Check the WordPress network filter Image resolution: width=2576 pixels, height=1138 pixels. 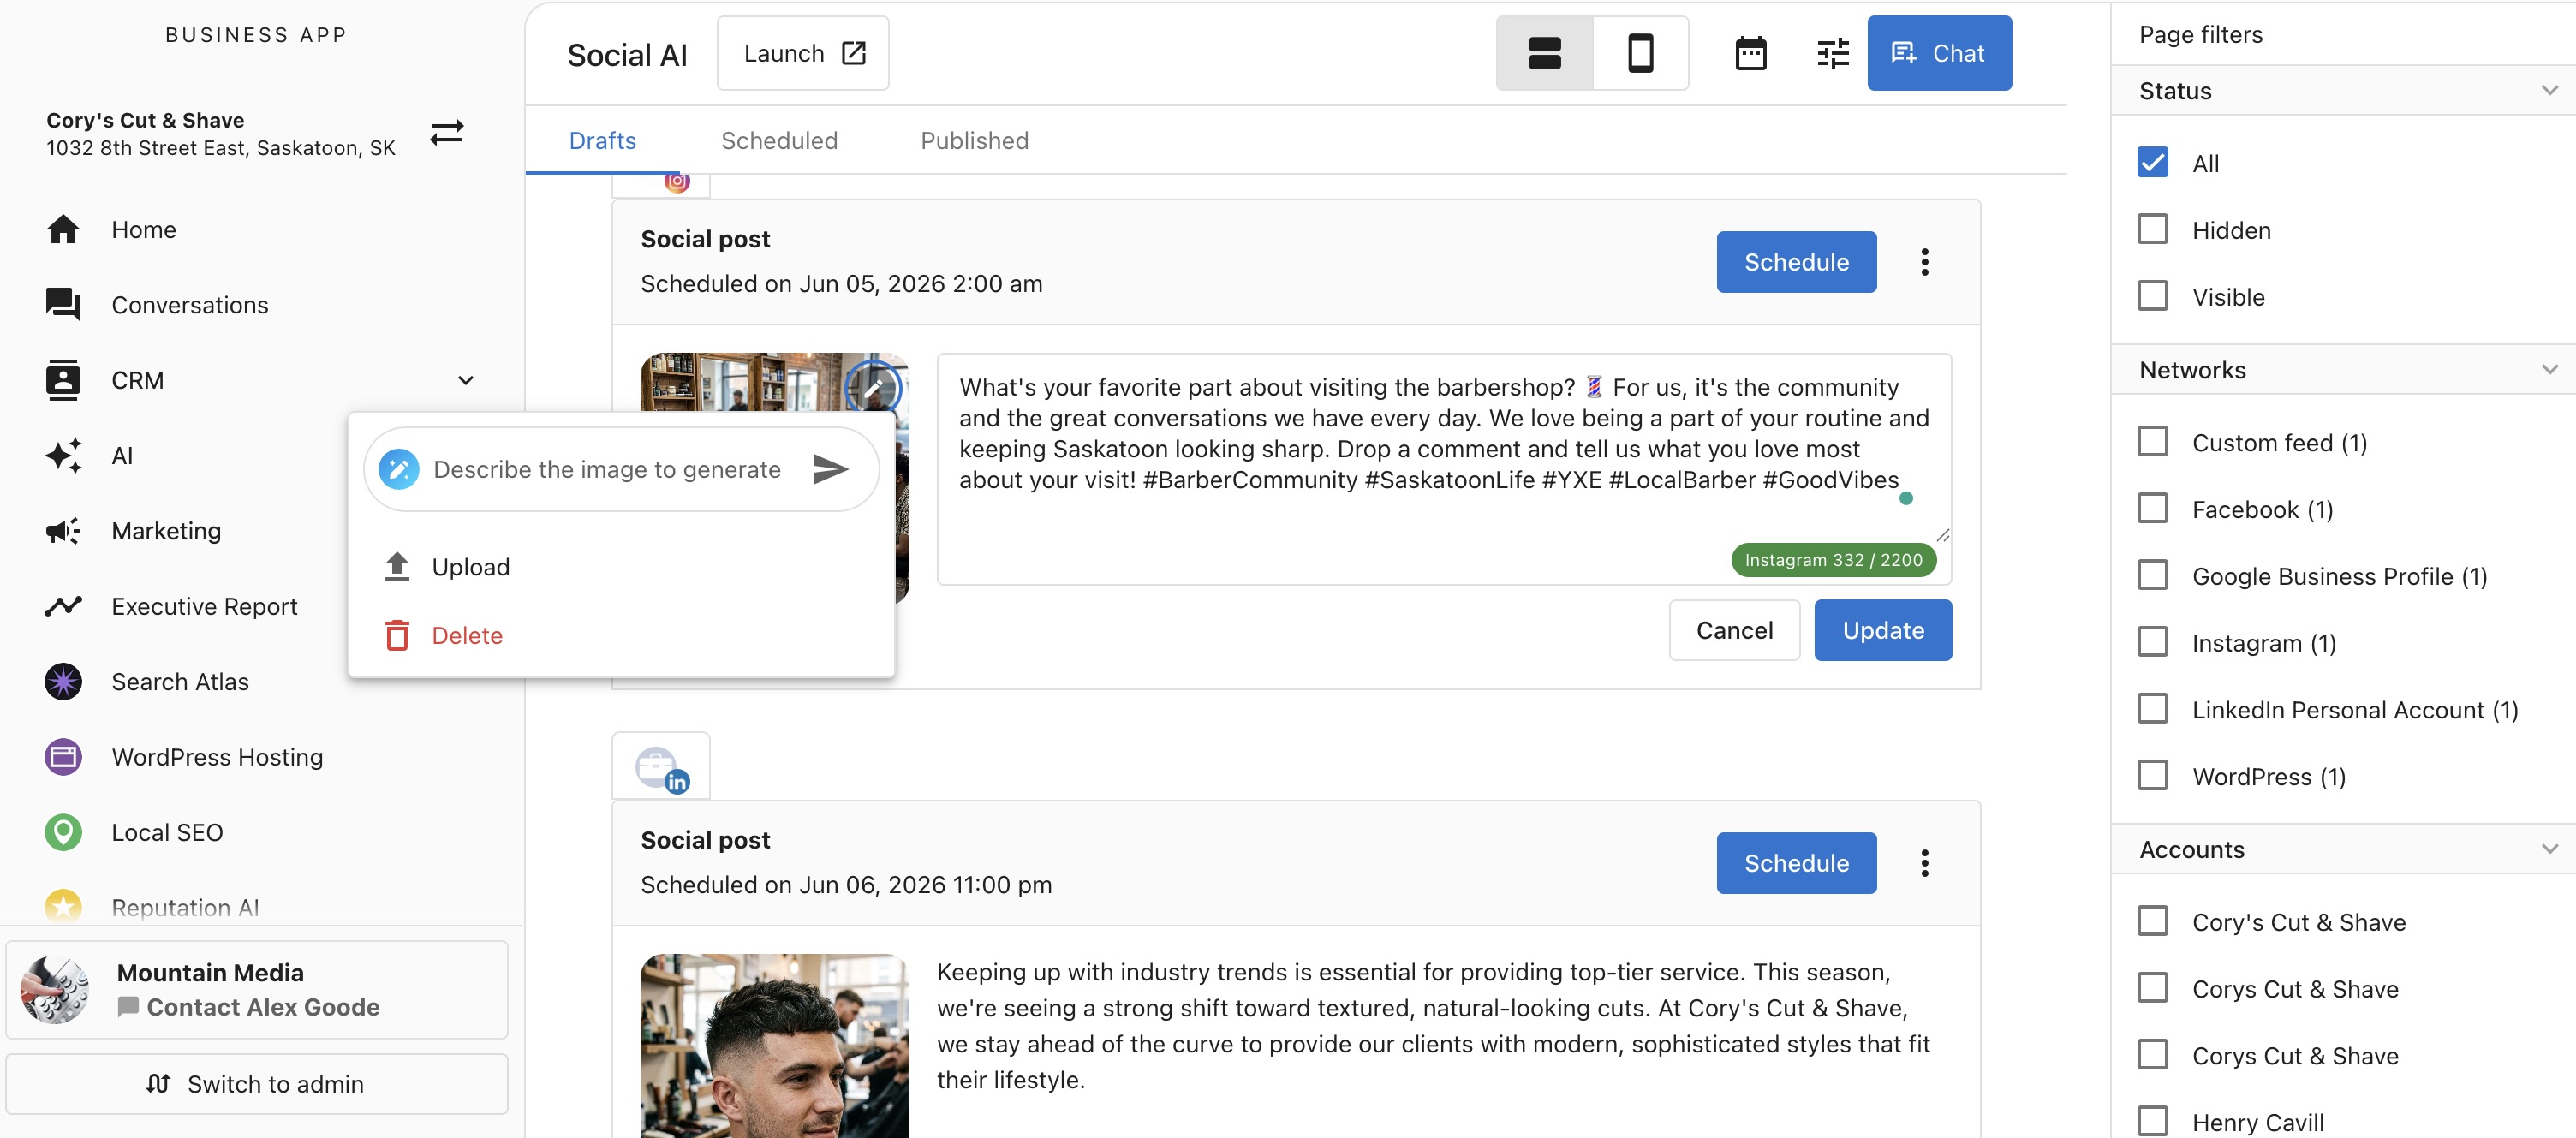(2152, 776)
